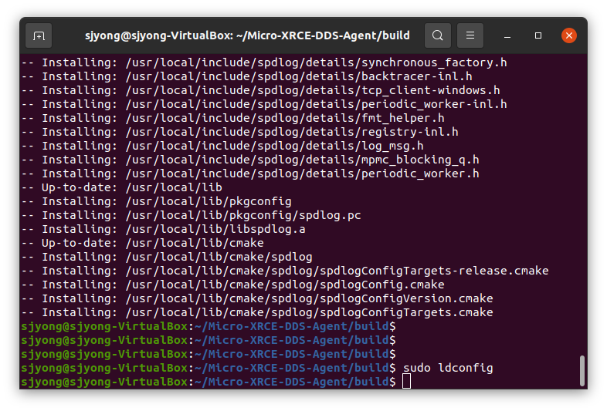Image resolution: width=607 pixels, height=411 pixels.
Task: Click the 'sudo ldconfig' command text
Action: 448,368
